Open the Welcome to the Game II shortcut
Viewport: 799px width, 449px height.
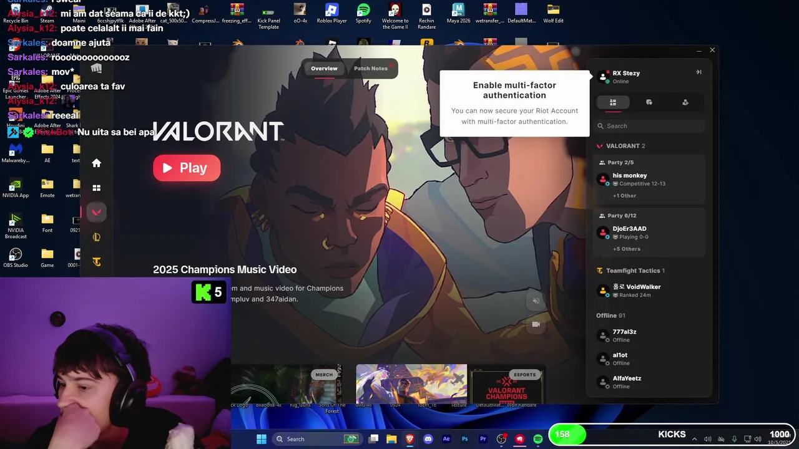pos(395,16)
